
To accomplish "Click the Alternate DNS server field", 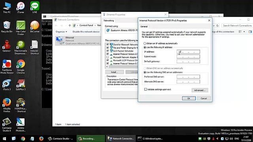I will (x=188, y=82).
